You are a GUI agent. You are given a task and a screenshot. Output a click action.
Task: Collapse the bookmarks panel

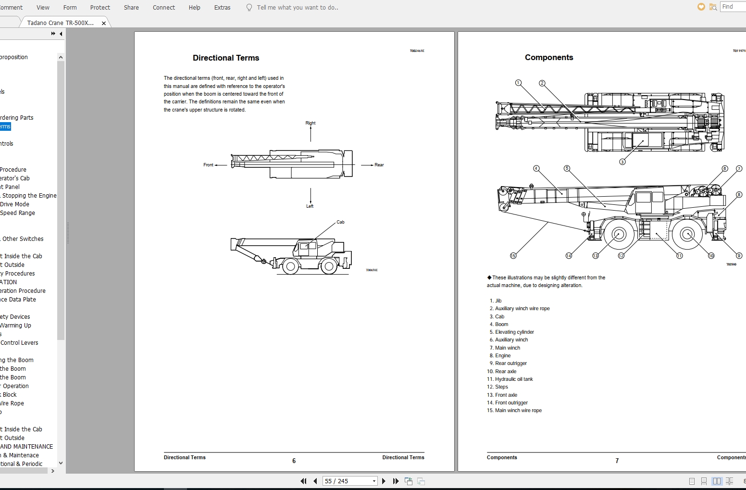pos(61,34)
